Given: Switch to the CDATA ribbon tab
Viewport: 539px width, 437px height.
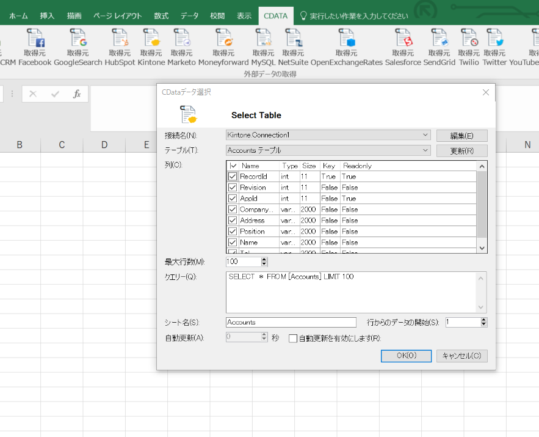Looking at the screenshot, I should pos(275,16).
